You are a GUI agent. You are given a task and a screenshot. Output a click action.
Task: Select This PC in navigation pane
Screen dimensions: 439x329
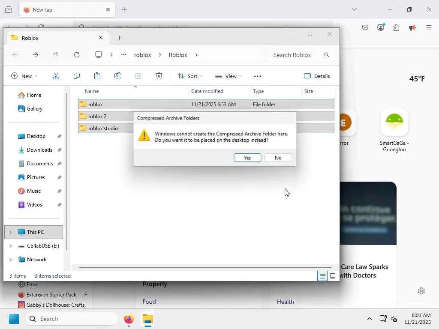tap(34, 232)
